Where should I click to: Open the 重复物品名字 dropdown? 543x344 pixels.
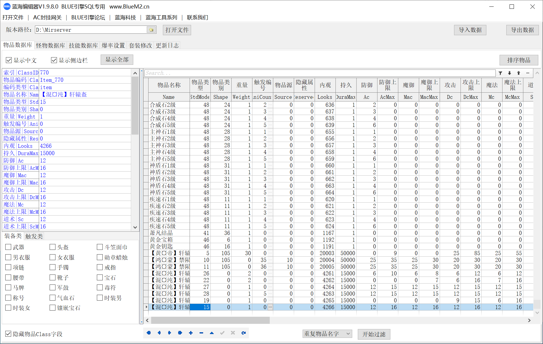[x=327, y=334]
